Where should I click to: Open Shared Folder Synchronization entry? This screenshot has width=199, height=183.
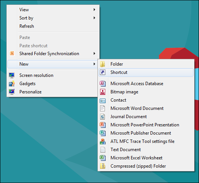[53, 54]
